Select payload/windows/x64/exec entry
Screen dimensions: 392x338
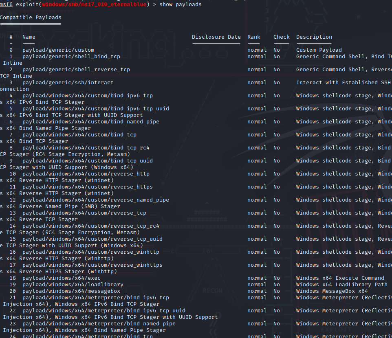62,278
